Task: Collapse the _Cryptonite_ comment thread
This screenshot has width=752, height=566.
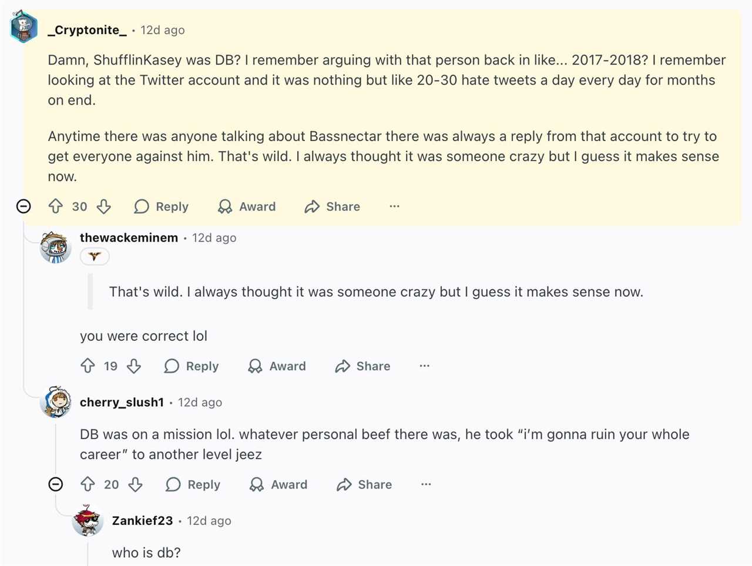Action: click(23, 206)
